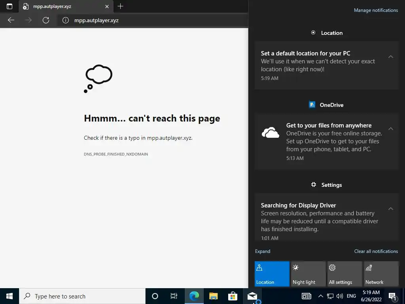Open Cortana circle icon on taskbar
This screenshot has height=304, width=405.
[155, 296]
